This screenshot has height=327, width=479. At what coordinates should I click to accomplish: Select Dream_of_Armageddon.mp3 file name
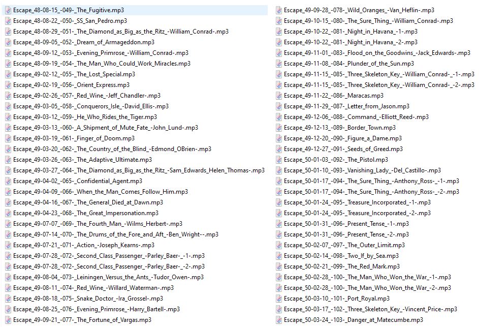[84, 42]
